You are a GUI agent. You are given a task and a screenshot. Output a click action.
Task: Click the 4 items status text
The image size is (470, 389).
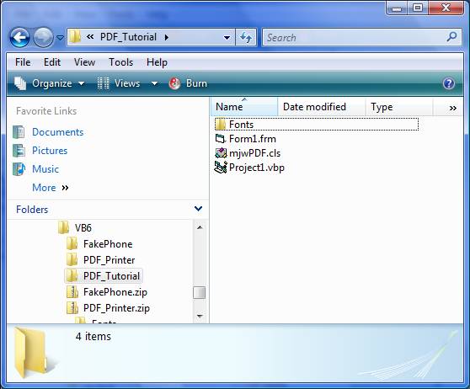93,336
